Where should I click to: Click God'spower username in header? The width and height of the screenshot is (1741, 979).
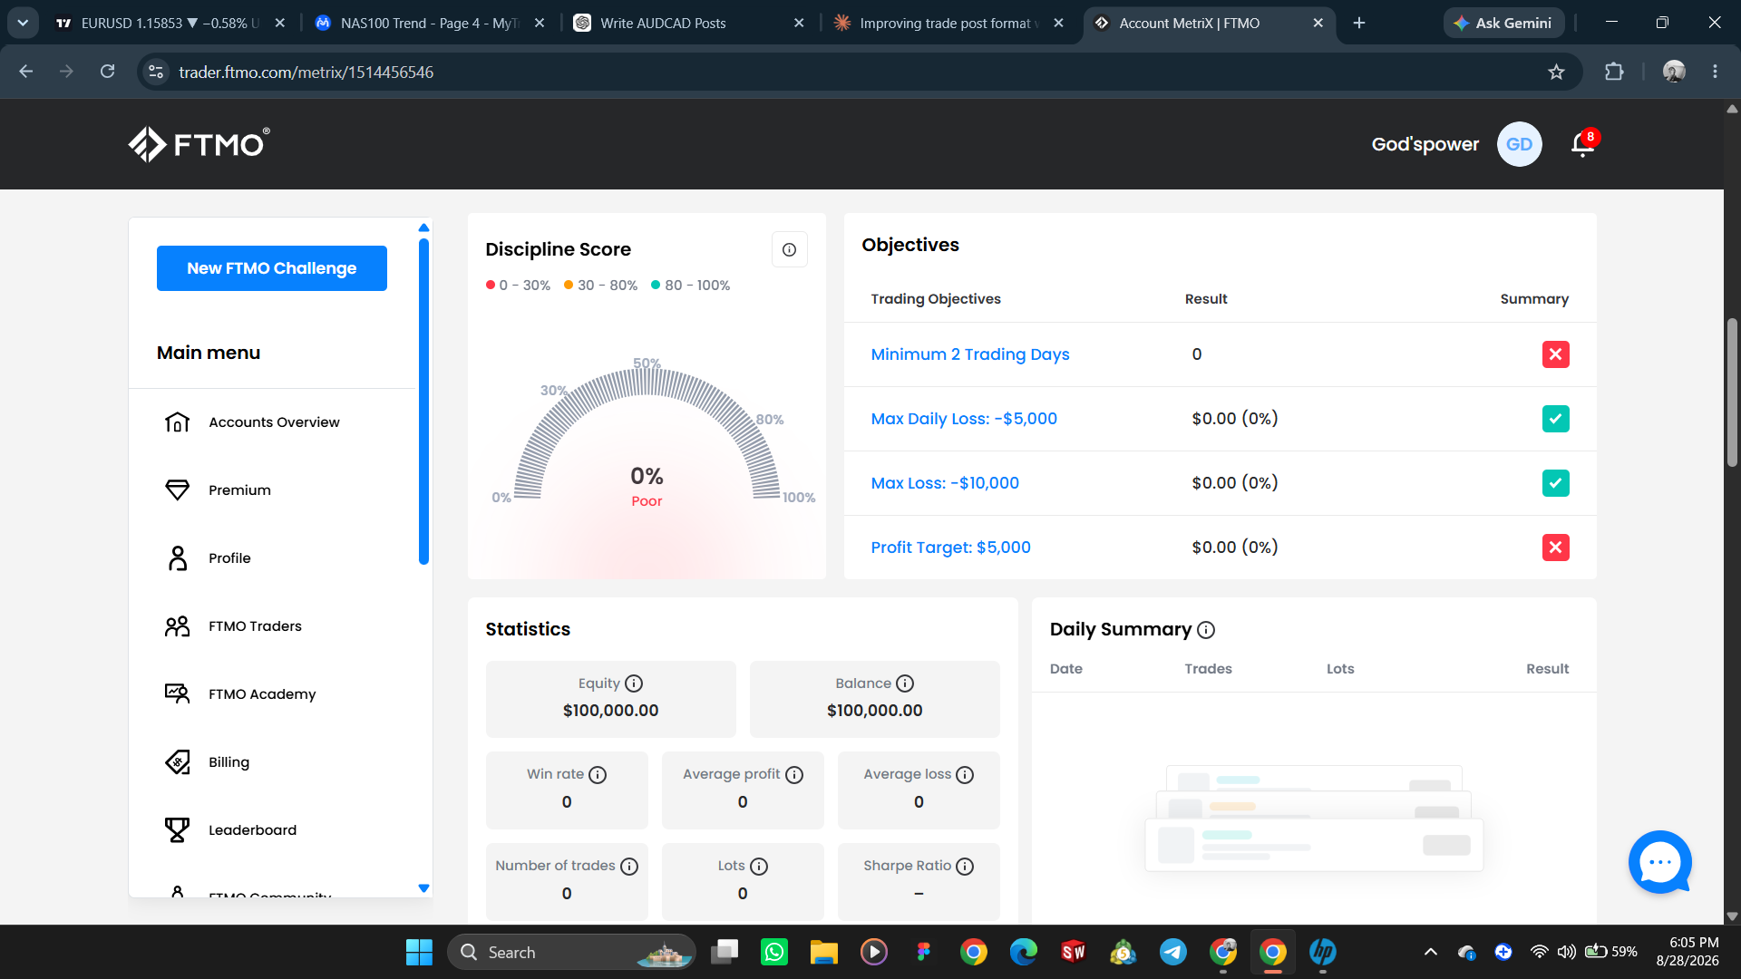pos(1425,144)
